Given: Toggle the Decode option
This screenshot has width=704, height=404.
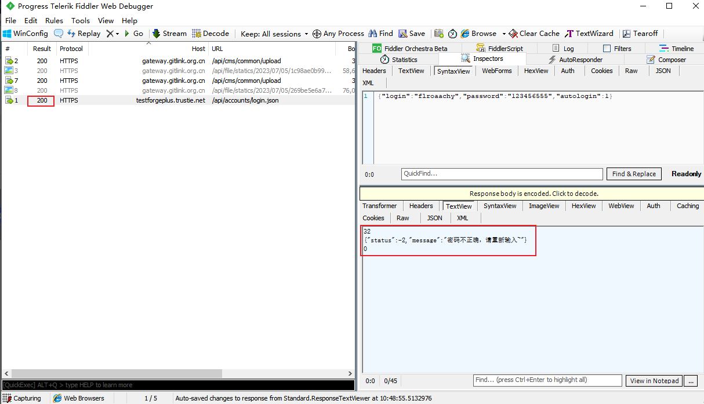Looking at the screenshot, I should point(211,34).
